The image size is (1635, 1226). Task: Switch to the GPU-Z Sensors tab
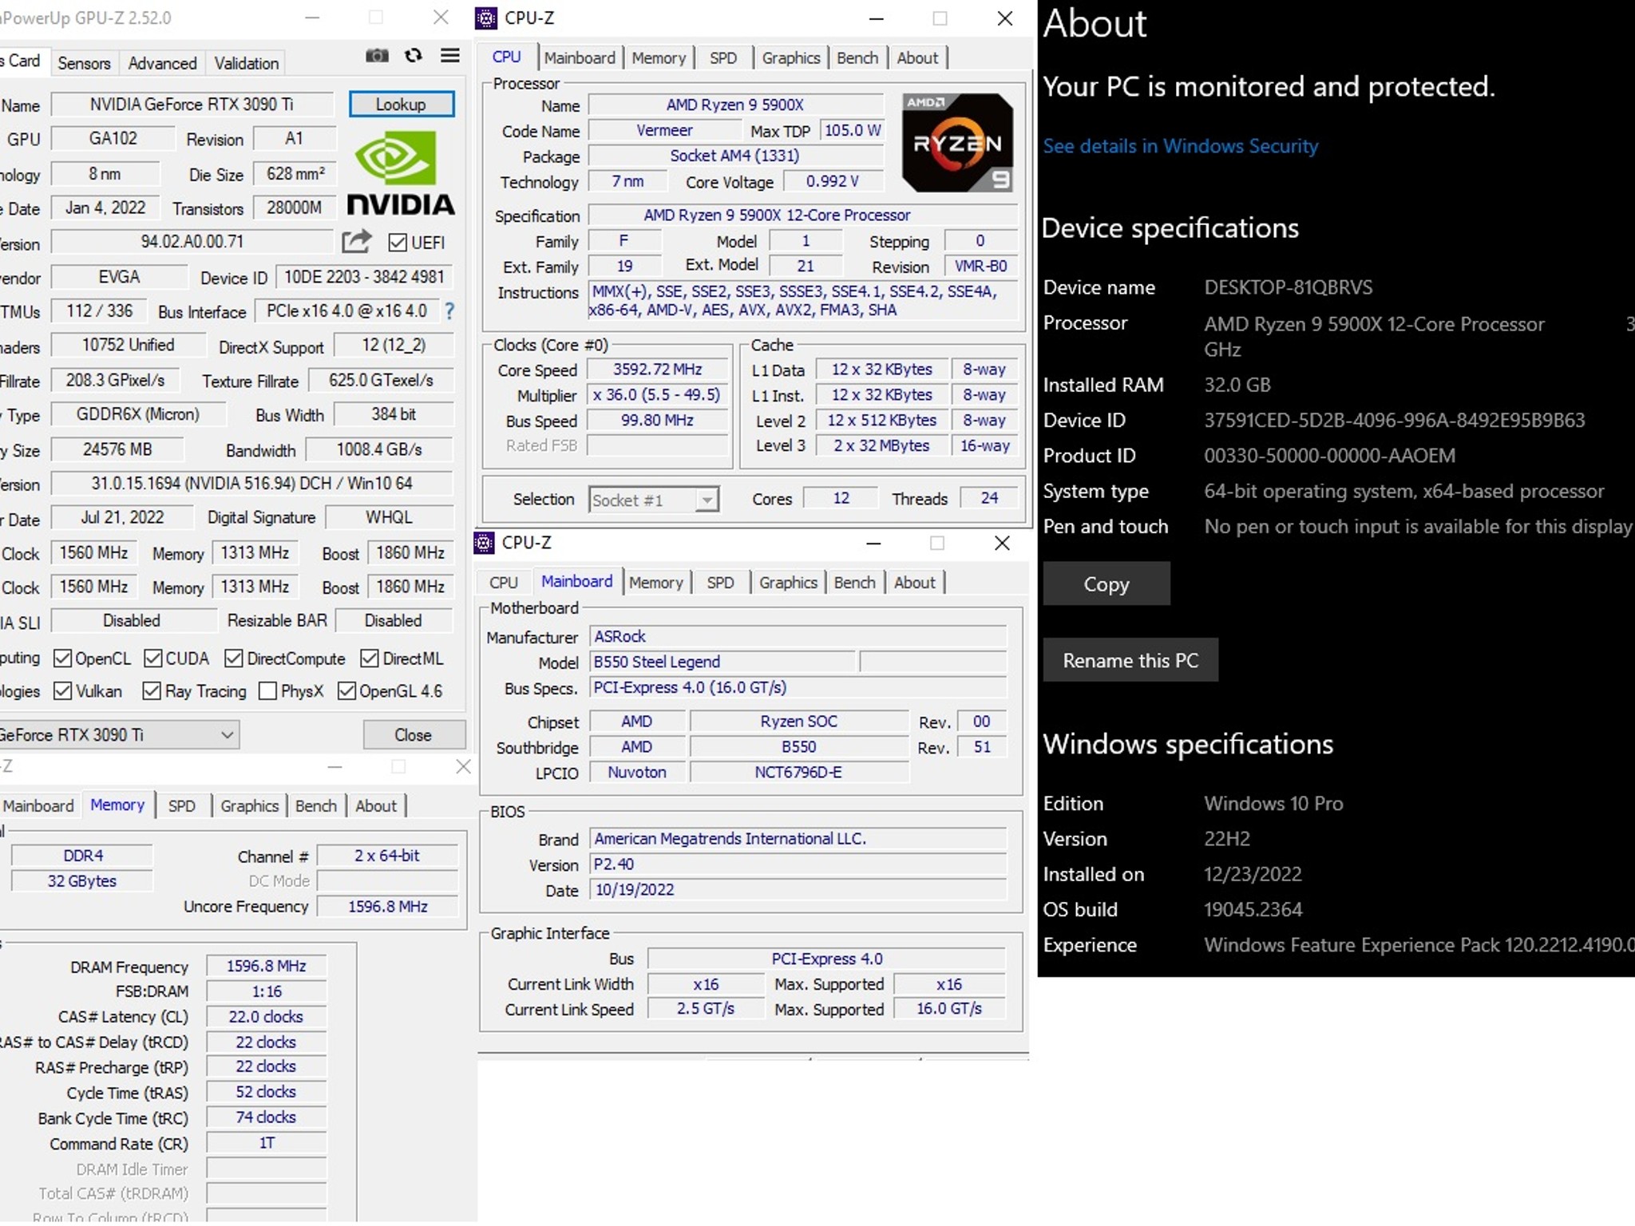[84, 63]
